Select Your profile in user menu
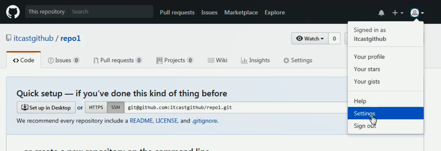 (x=385, y=57)
